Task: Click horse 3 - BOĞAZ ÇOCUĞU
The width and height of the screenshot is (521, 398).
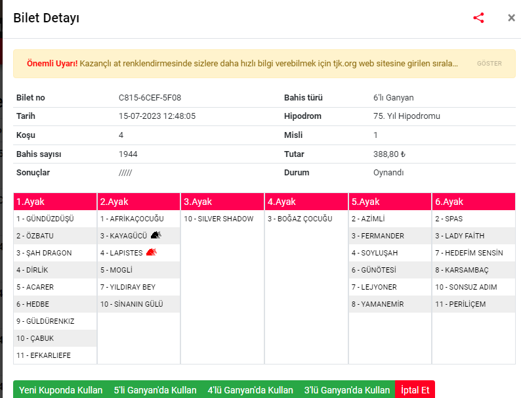Action: pyautogui.click(x=300, y=219)
